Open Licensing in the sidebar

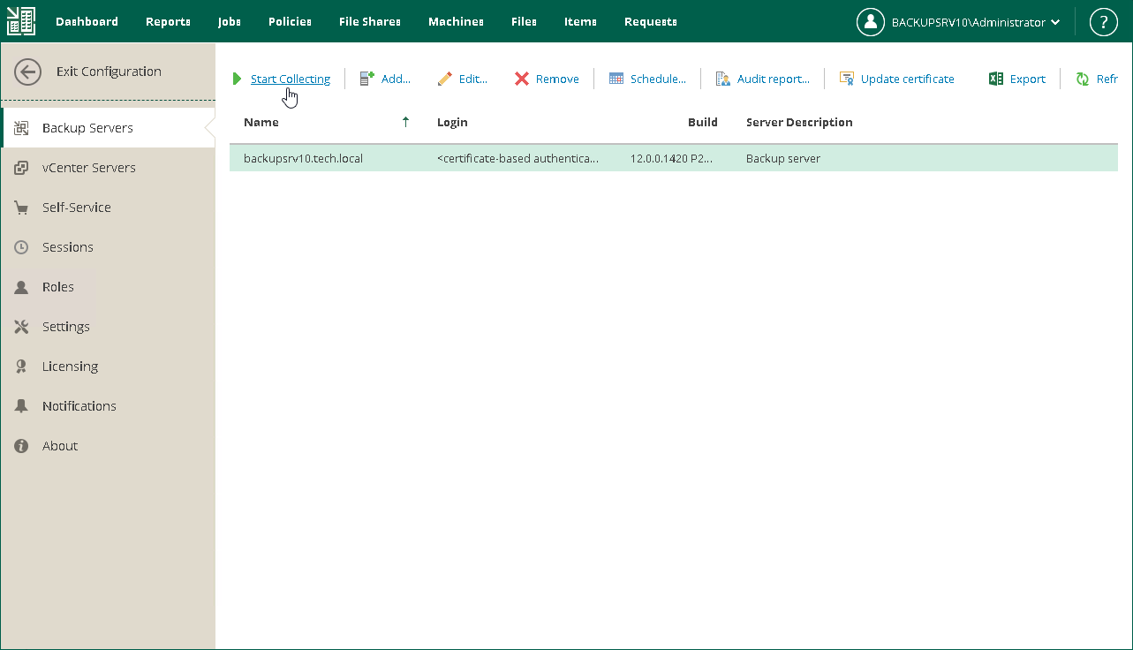[109, 367]
